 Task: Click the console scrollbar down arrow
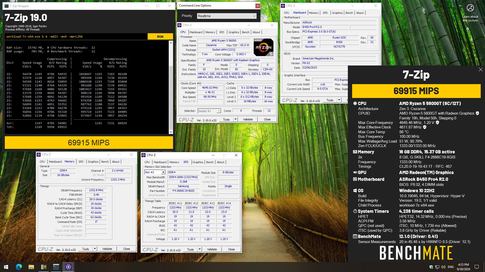click(171, 132)
